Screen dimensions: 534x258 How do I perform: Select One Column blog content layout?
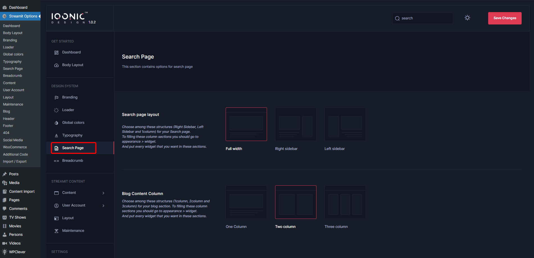click(246, 202)
